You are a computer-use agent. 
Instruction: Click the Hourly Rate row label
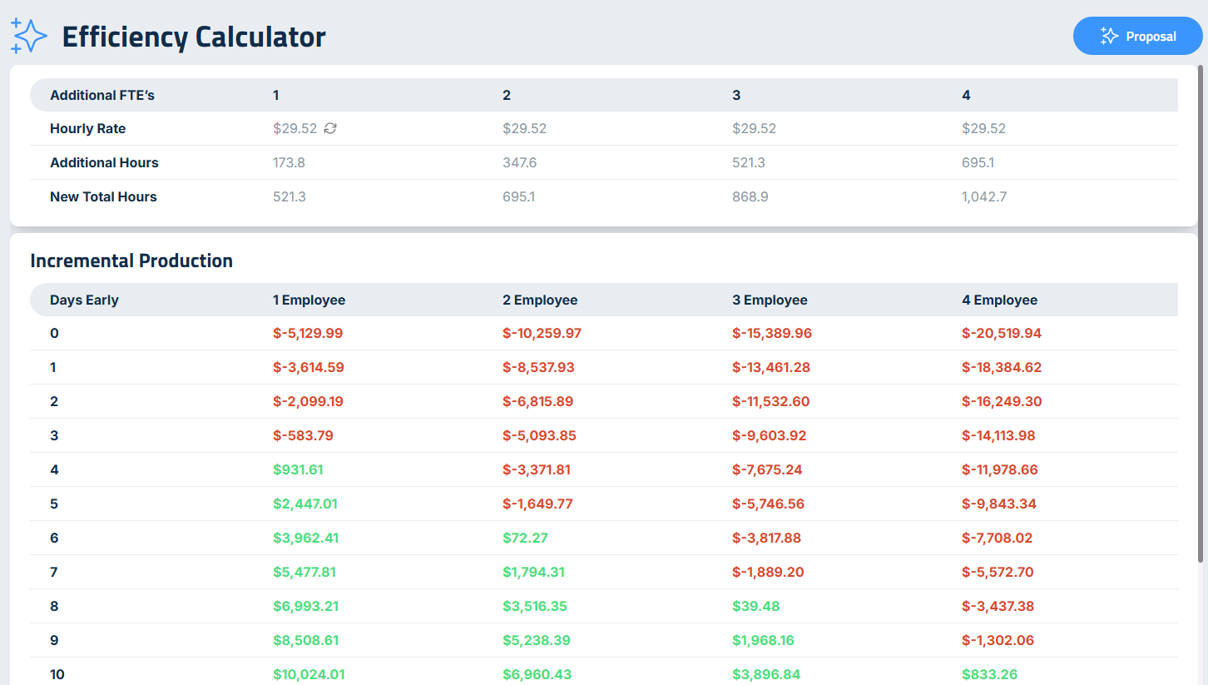click(x=88, y=129)
